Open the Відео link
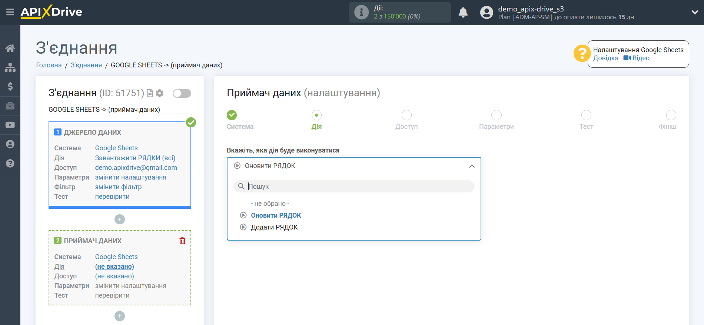Screen dimensions: 704x325 pos(636,58)
